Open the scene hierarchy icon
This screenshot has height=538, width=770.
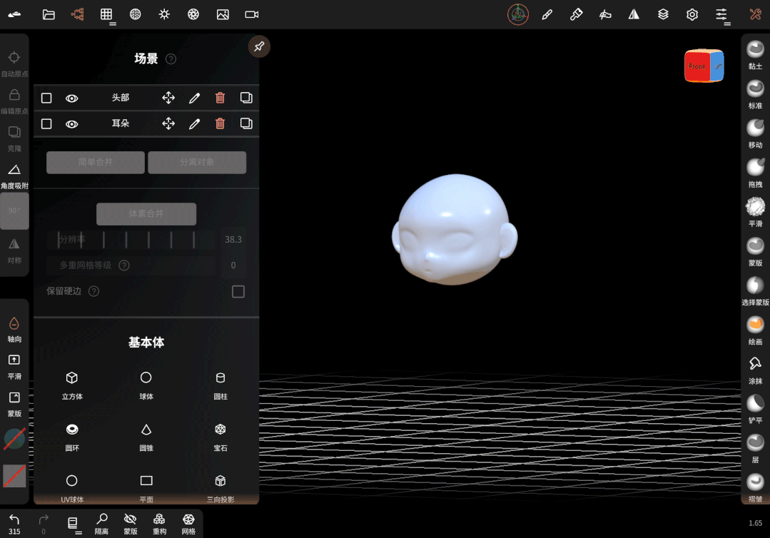click(78, 15)
